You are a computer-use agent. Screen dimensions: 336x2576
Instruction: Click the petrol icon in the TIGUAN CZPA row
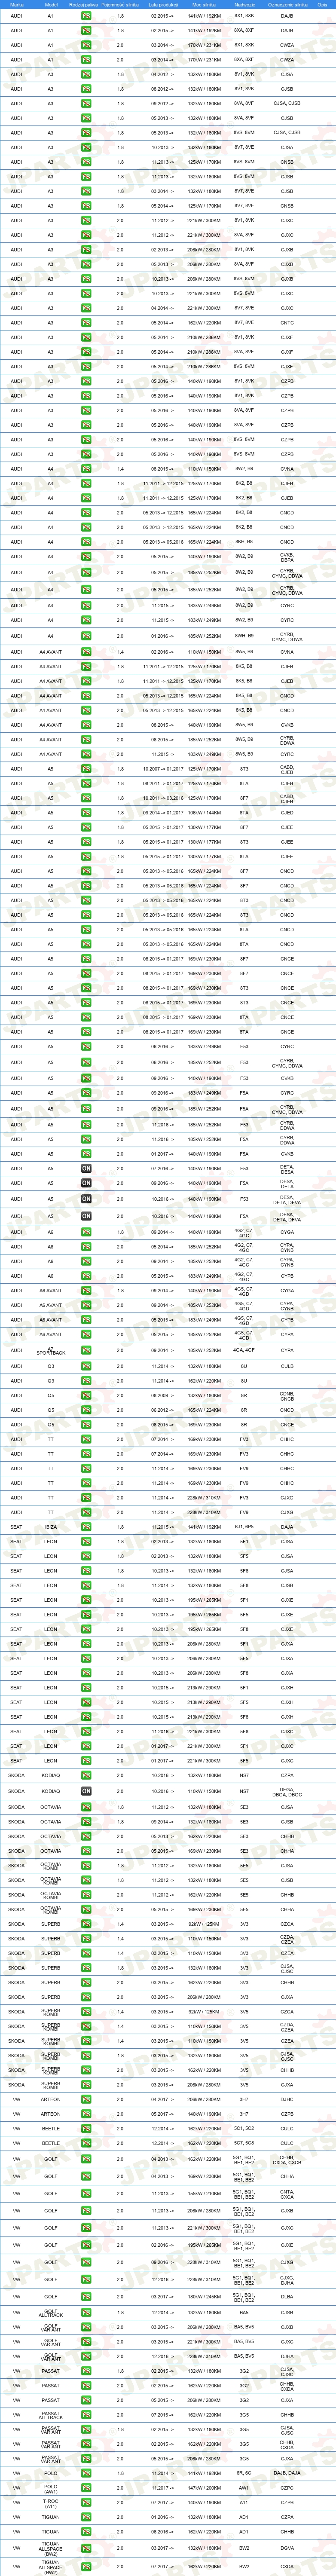click(x=86, y=2517)
